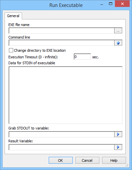132x170 pixels.
Task: Open variable picker arrow for Grab STDOUT
Action: pos(118,134)
